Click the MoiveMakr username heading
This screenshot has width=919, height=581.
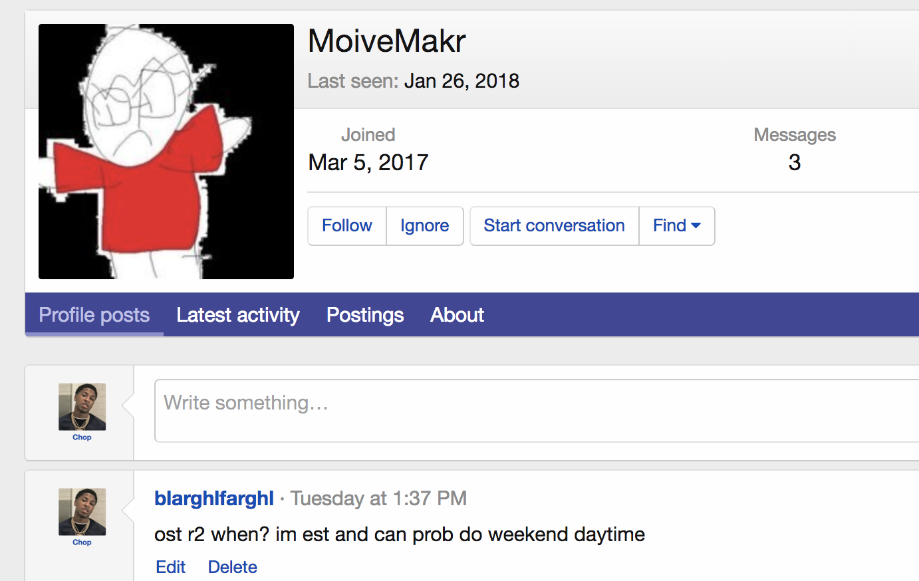[x=386, y=41]
